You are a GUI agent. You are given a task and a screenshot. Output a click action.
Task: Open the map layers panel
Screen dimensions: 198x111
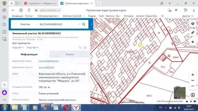[x=193, y=23]
